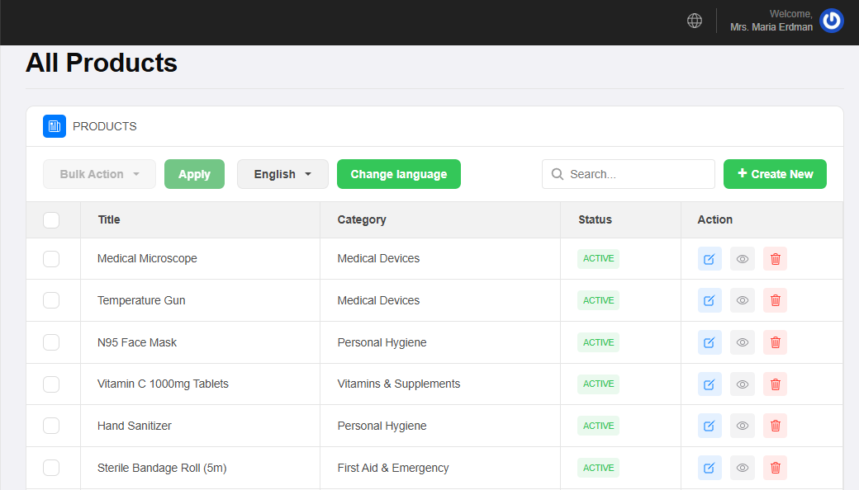Toggle the select-all checkbox in table header

[51, 219]
